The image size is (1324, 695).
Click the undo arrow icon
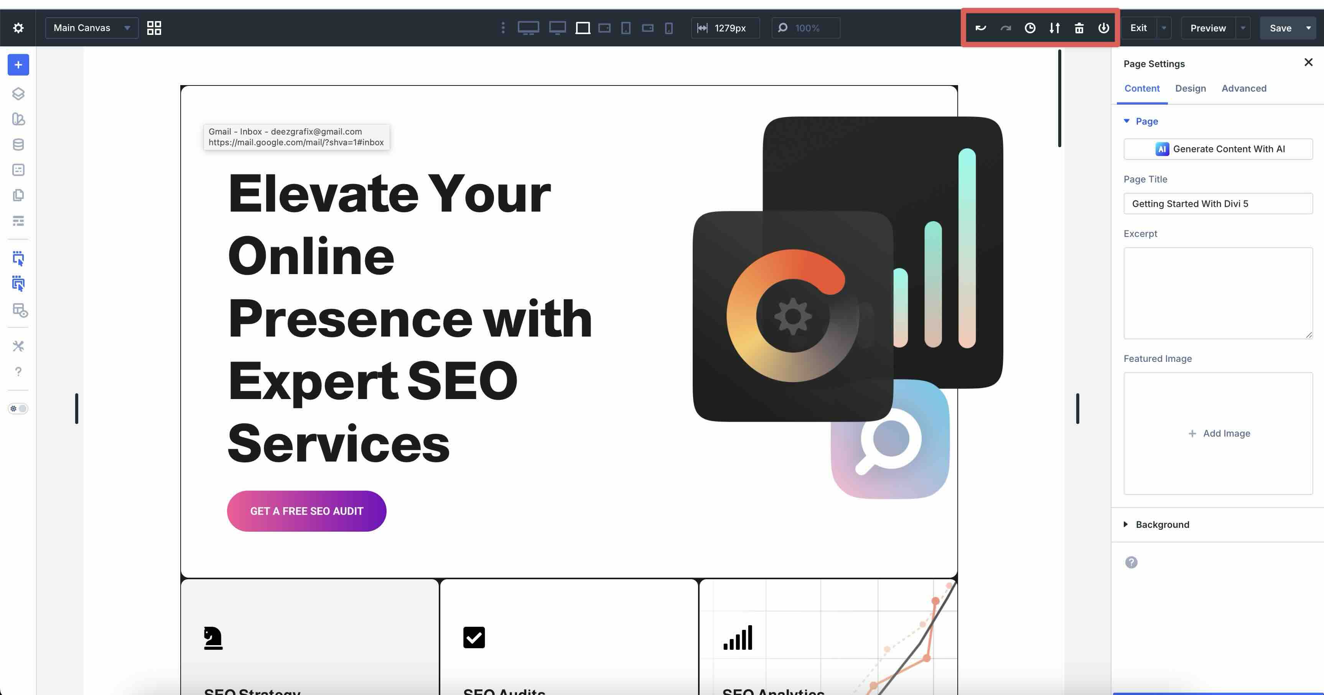(981, 28)
